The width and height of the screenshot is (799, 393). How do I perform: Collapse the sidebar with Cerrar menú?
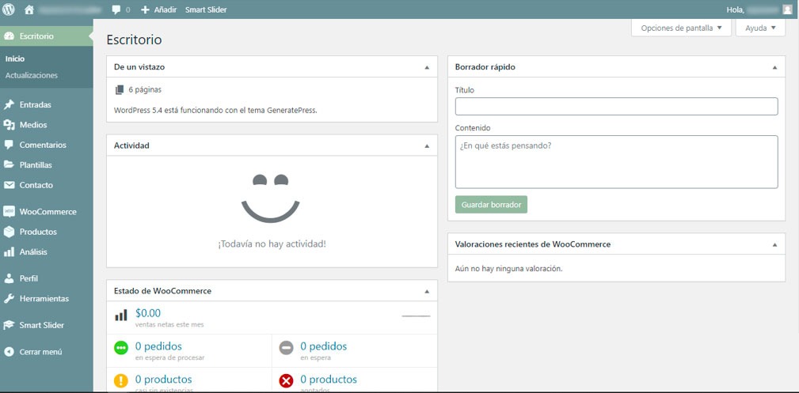(x=33, y=352)
